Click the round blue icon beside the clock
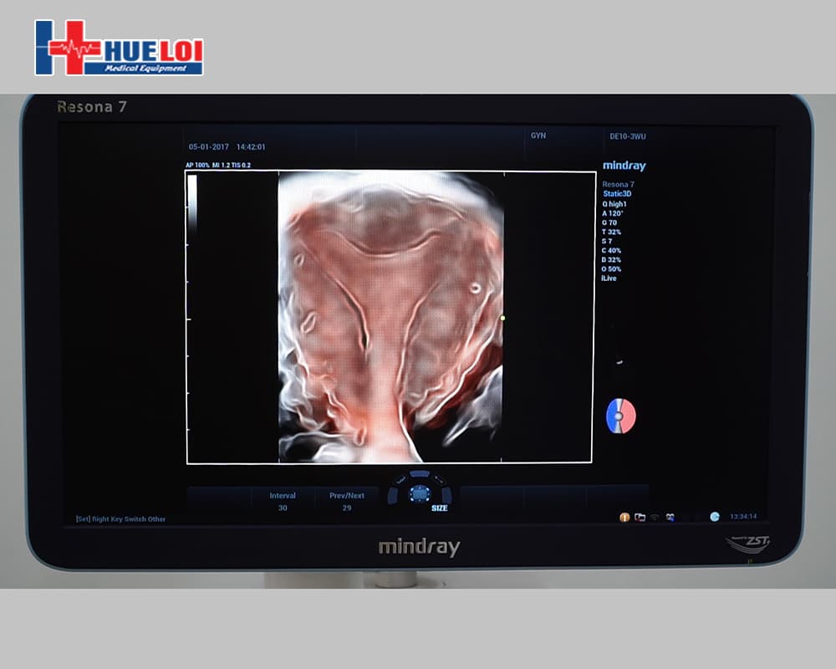This screenshot has height=669, width=836. (x=715, y=517)
